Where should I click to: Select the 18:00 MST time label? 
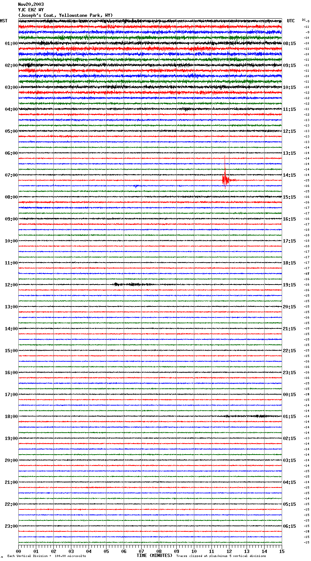11,417
